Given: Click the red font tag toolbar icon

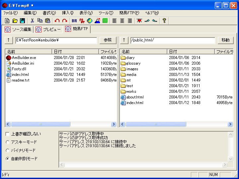Looking at the screenshot, I should tap(82, 21).
